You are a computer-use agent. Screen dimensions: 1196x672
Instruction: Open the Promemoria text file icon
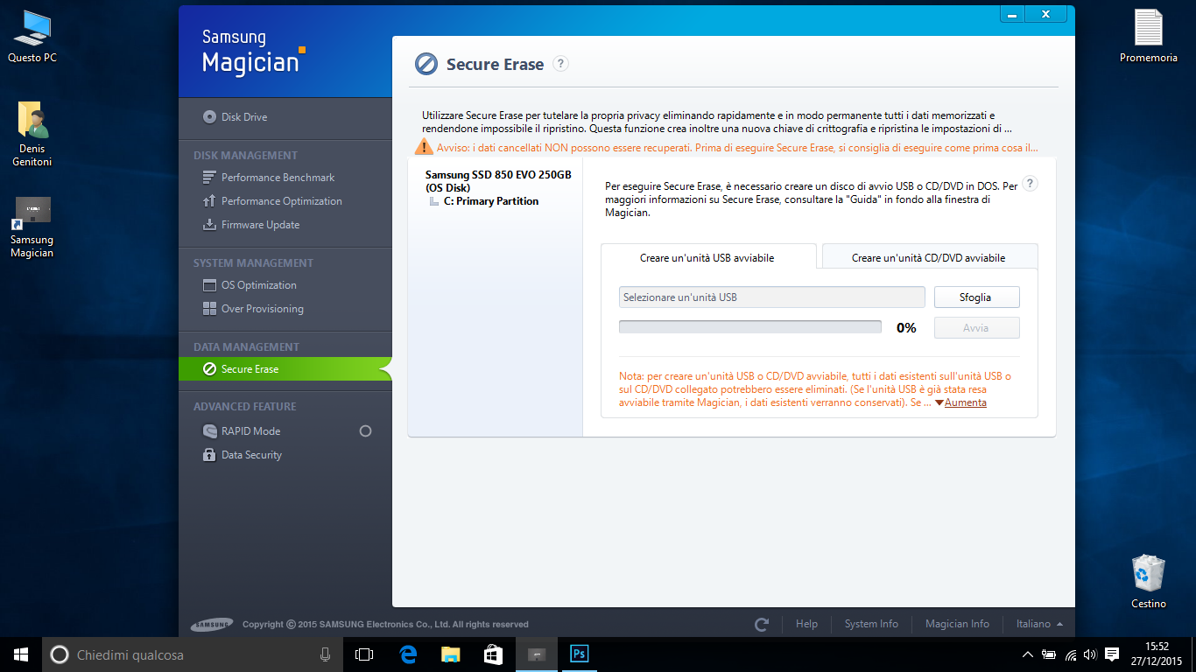click(x=1149, y=37)
